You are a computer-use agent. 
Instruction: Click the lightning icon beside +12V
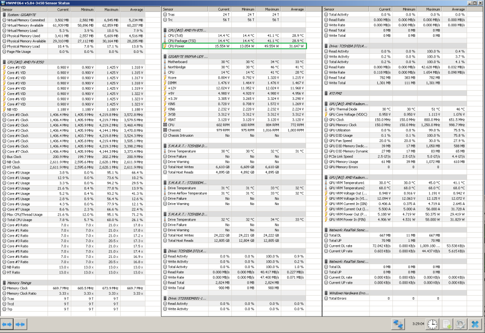[165, 88]
